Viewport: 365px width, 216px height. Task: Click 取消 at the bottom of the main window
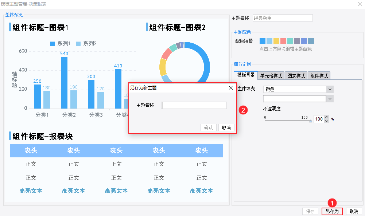point(354,211)
